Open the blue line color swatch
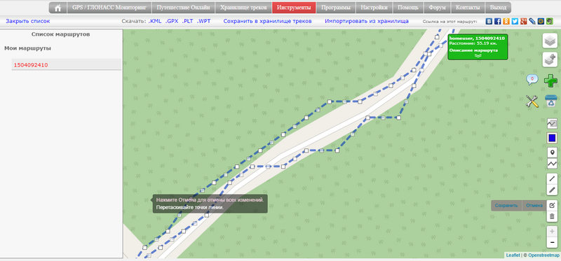Viewport: 561px width, 261px height. pyautogui.click(x=552, y=138)
